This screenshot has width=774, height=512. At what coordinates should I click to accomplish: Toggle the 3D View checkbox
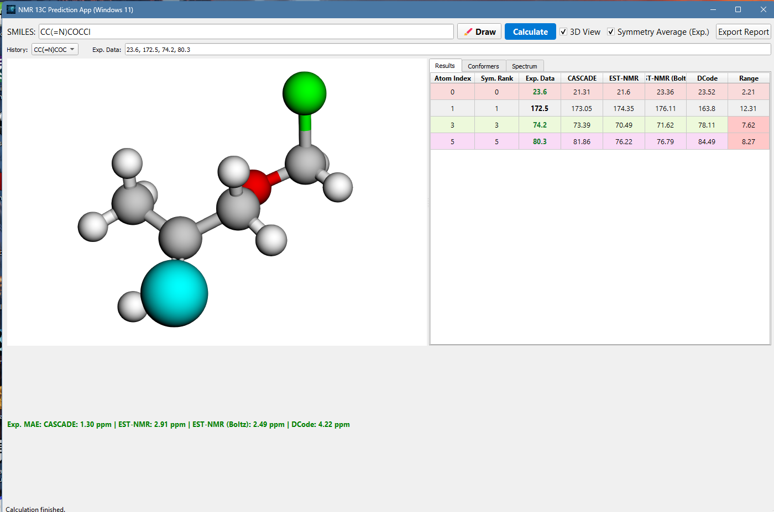click(x=563, y=31)
